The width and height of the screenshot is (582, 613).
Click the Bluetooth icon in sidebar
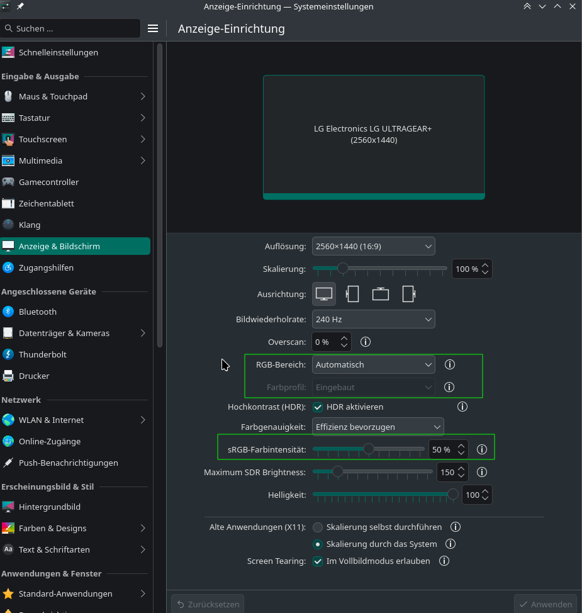[x=8, y=312]
